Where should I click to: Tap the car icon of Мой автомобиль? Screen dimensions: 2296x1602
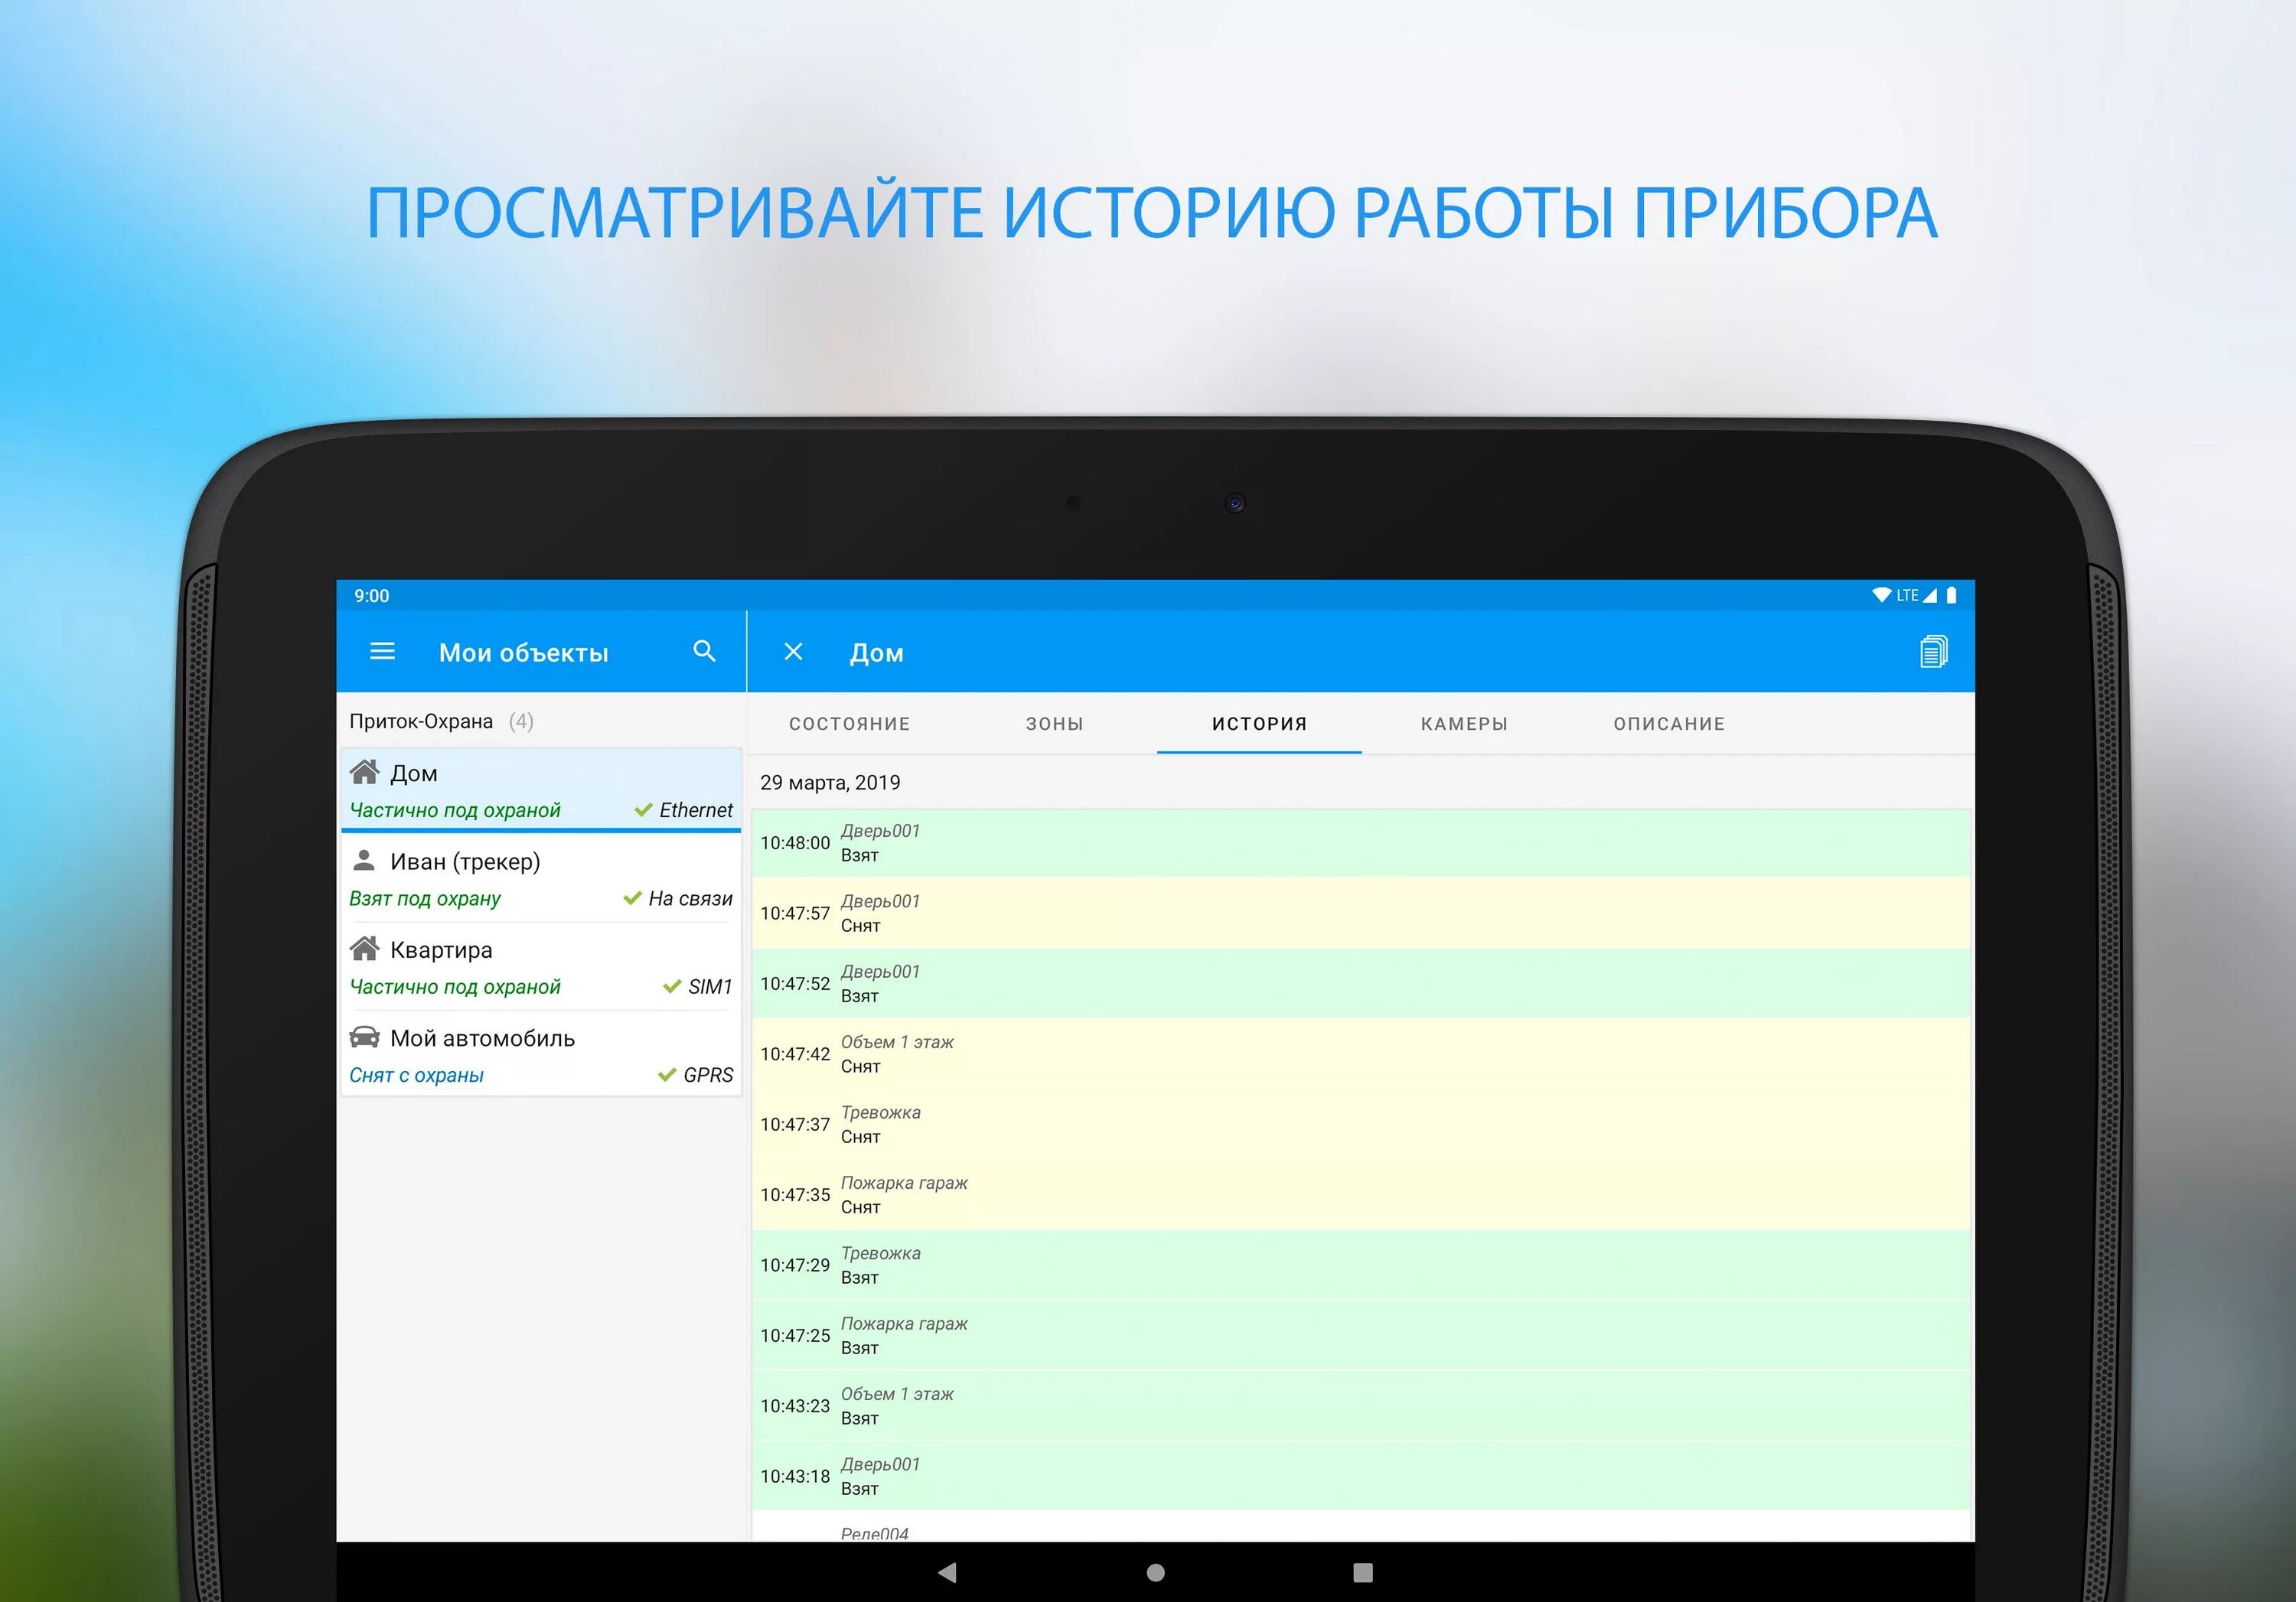coord(364,1037)
